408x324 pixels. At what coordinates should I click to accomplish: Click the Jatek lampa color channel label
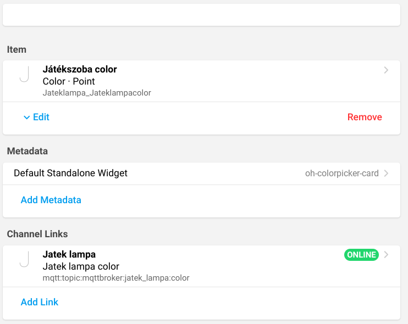[81, 266]
